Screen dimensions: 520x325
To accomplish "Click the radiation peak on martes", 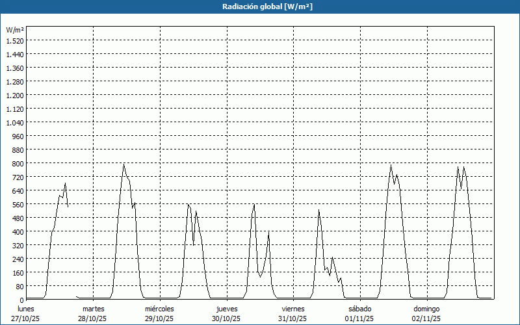I will click(x=123, y=164).
